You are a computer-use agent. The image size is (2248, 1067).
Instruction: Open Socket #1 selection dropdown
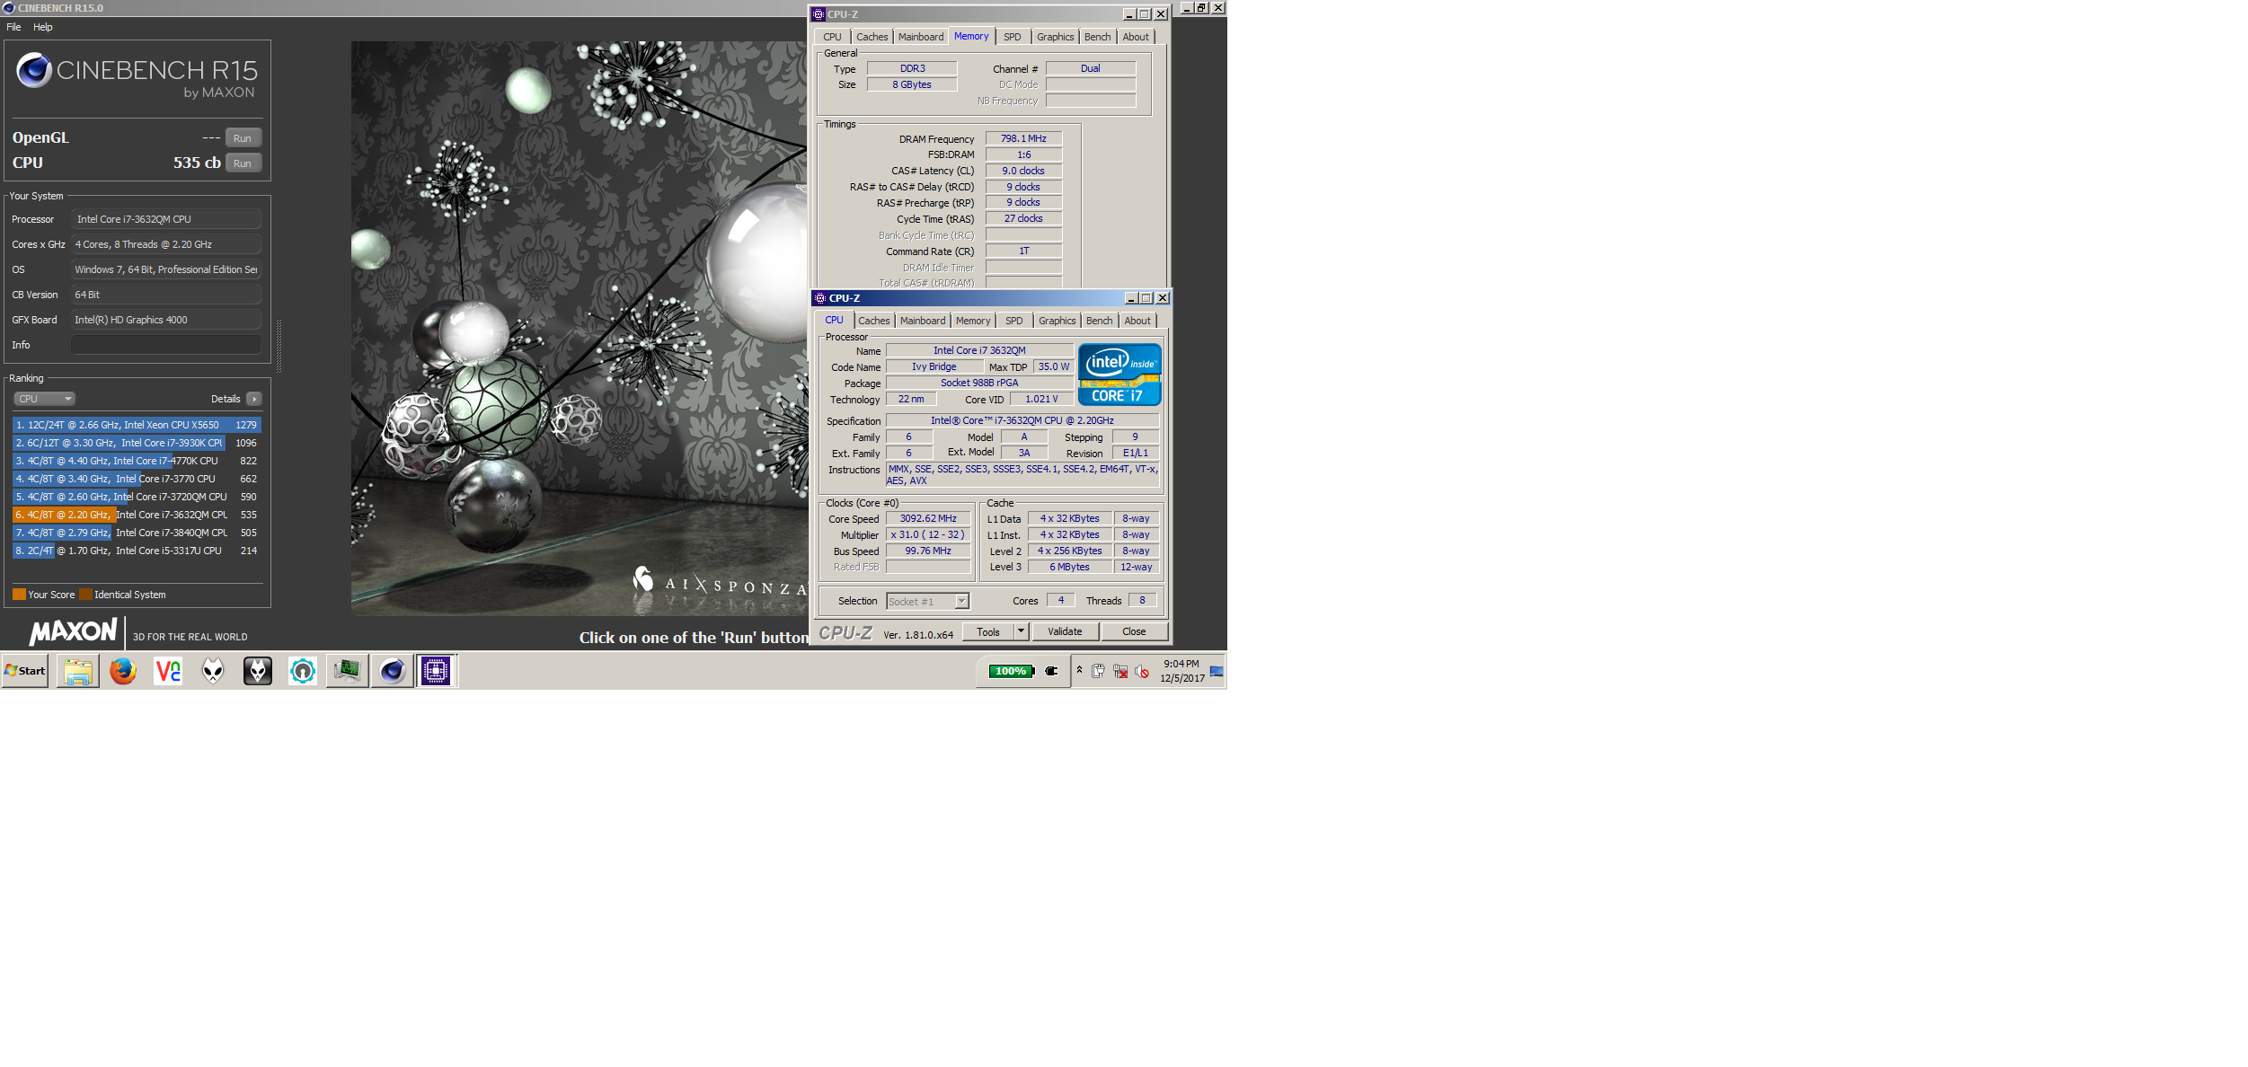927,601
